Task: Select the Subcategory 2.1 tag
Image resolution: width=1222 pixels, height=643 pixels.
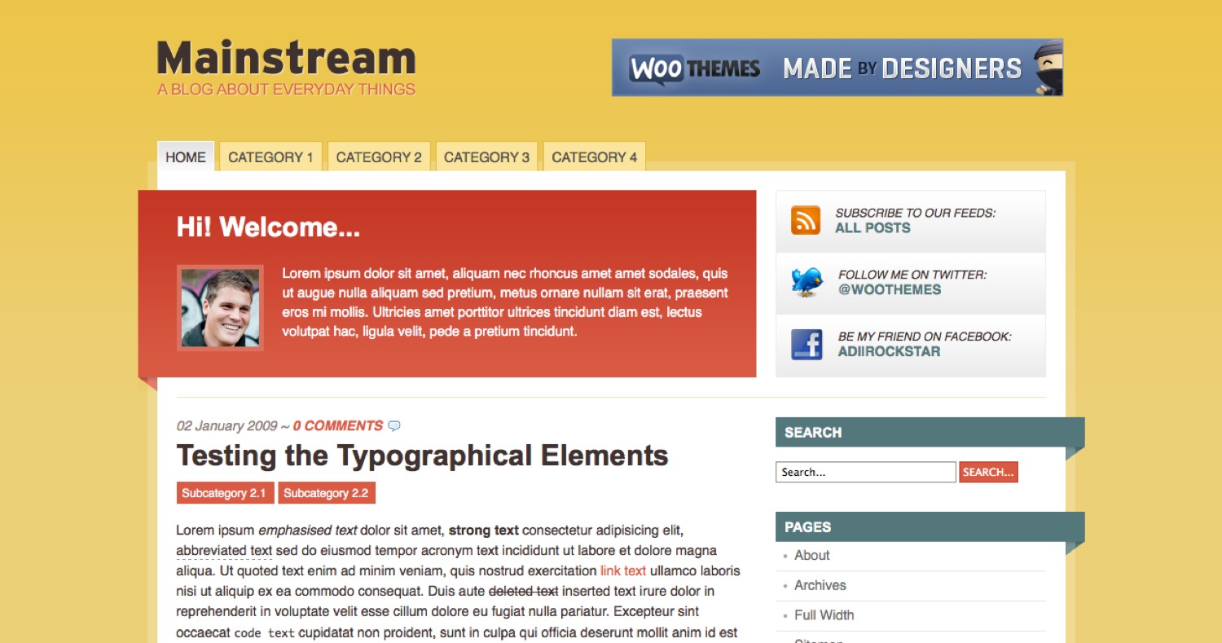Action: [x=224, y=493]
